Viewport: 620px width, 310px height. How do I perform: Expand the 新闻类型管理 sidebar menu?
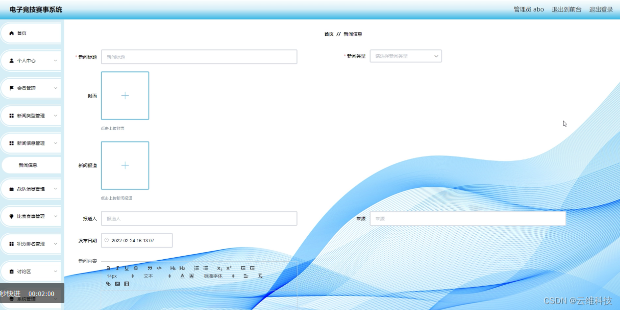pos(31,116)
